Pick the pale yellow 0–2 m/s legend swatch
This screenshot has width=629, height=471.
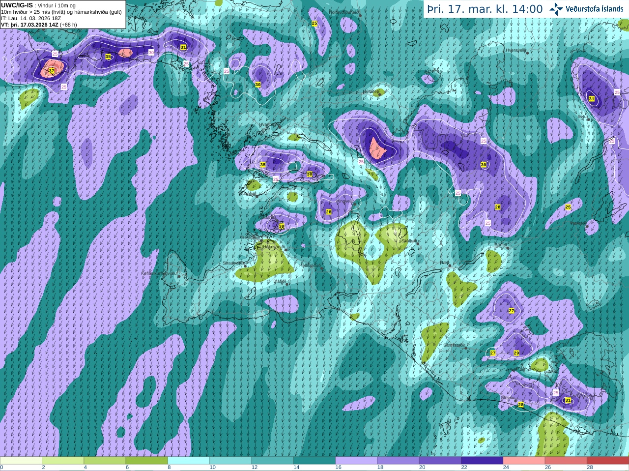pos(21,461)
